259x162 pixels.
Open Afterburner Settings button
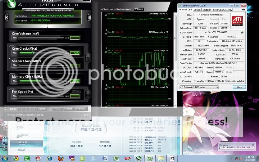[80, 109]
